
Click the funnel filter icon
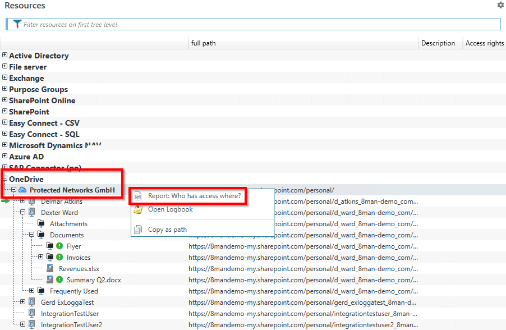pos(17,24)
